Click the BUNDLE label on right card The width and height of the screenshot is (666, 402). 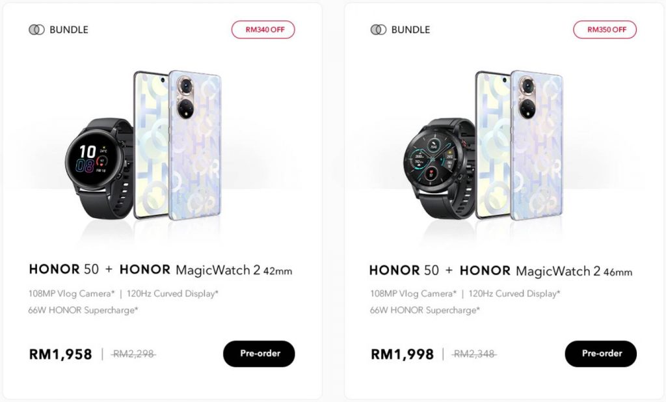click(411, 30)
